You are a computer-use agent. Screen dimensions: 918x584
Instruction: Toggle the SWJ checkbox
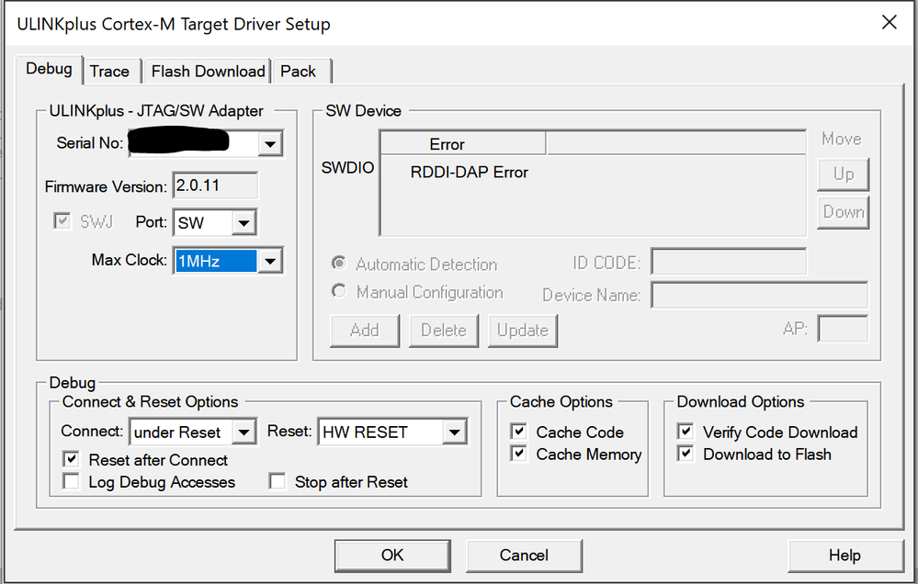pos(62,222)
